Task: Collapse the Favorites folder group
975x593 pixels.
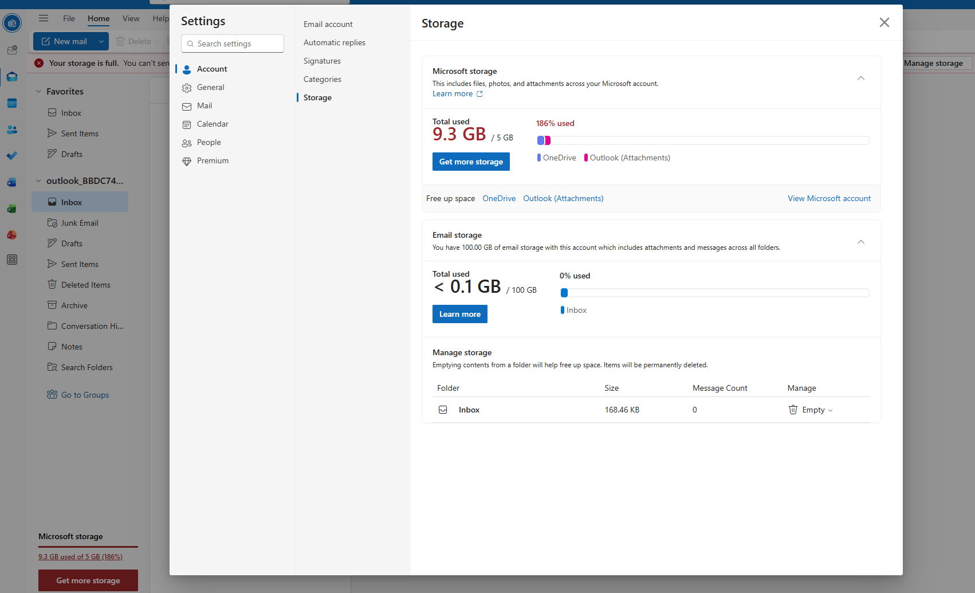Action: pos(38,91)
